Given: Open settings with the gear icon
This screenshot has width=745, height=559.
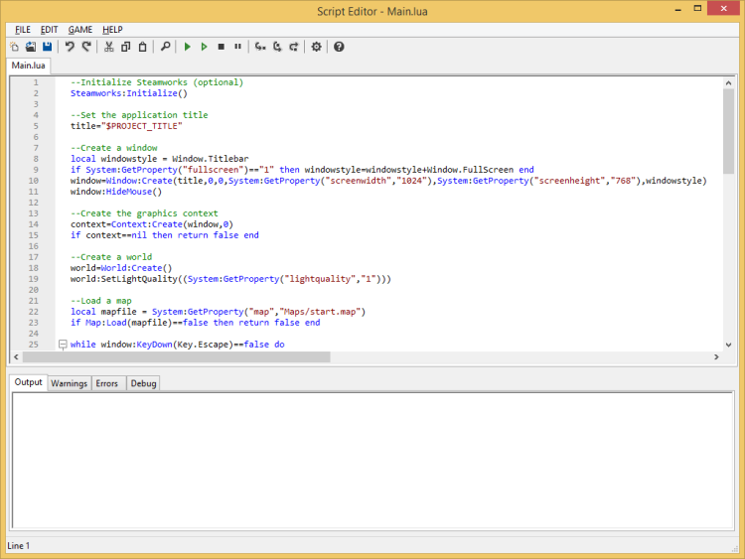Looking at the screenshot, I should pos(316,47).
